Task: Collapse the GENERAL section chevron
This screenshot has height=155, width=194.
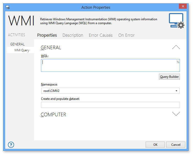Action: 176,47
